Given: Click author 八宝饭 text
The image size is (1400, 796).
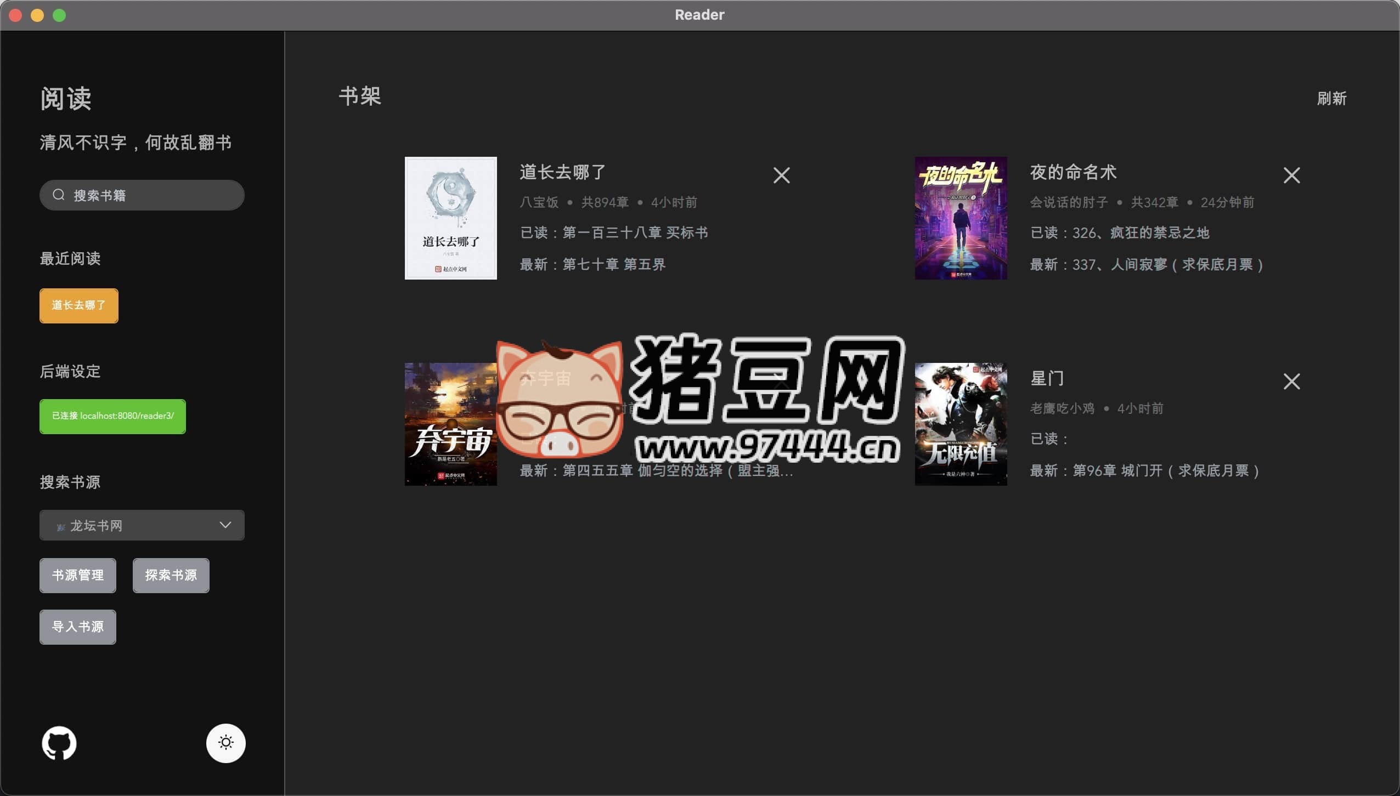Looking at the screenshot, I should [x=539, y=202].
